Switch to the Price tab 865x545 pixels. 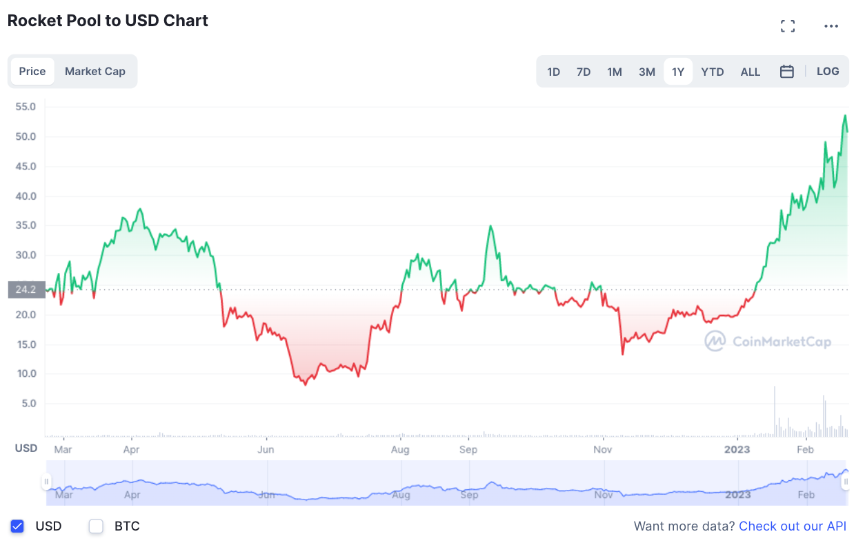33,71
